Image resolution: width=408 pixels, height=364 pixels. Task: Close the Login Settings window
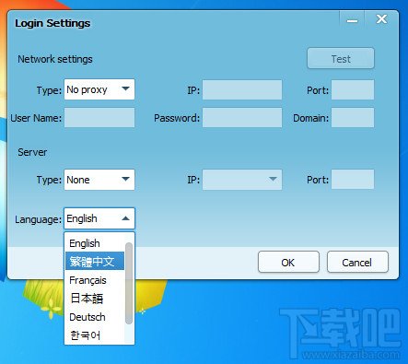[x=381, y=19]
